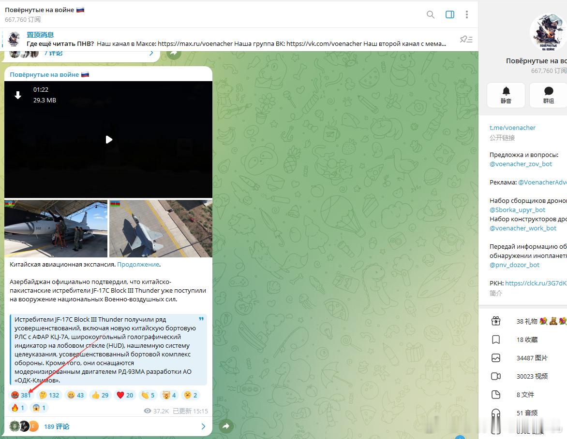Open the channel search magnifier icon
The height and width of the screenshot is (439, 567).
tap(430, 14)
